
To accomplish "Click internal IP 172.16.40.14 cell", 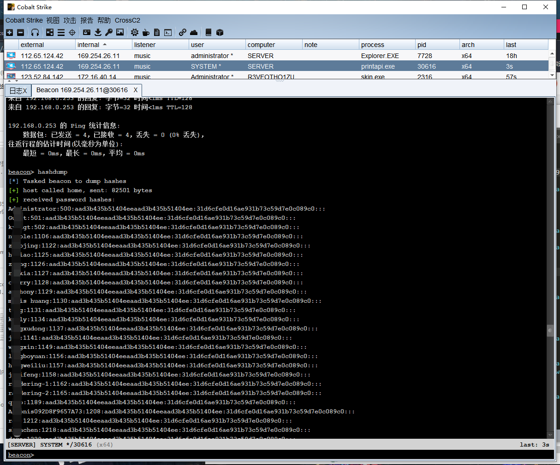I will (x=104, y=76).
